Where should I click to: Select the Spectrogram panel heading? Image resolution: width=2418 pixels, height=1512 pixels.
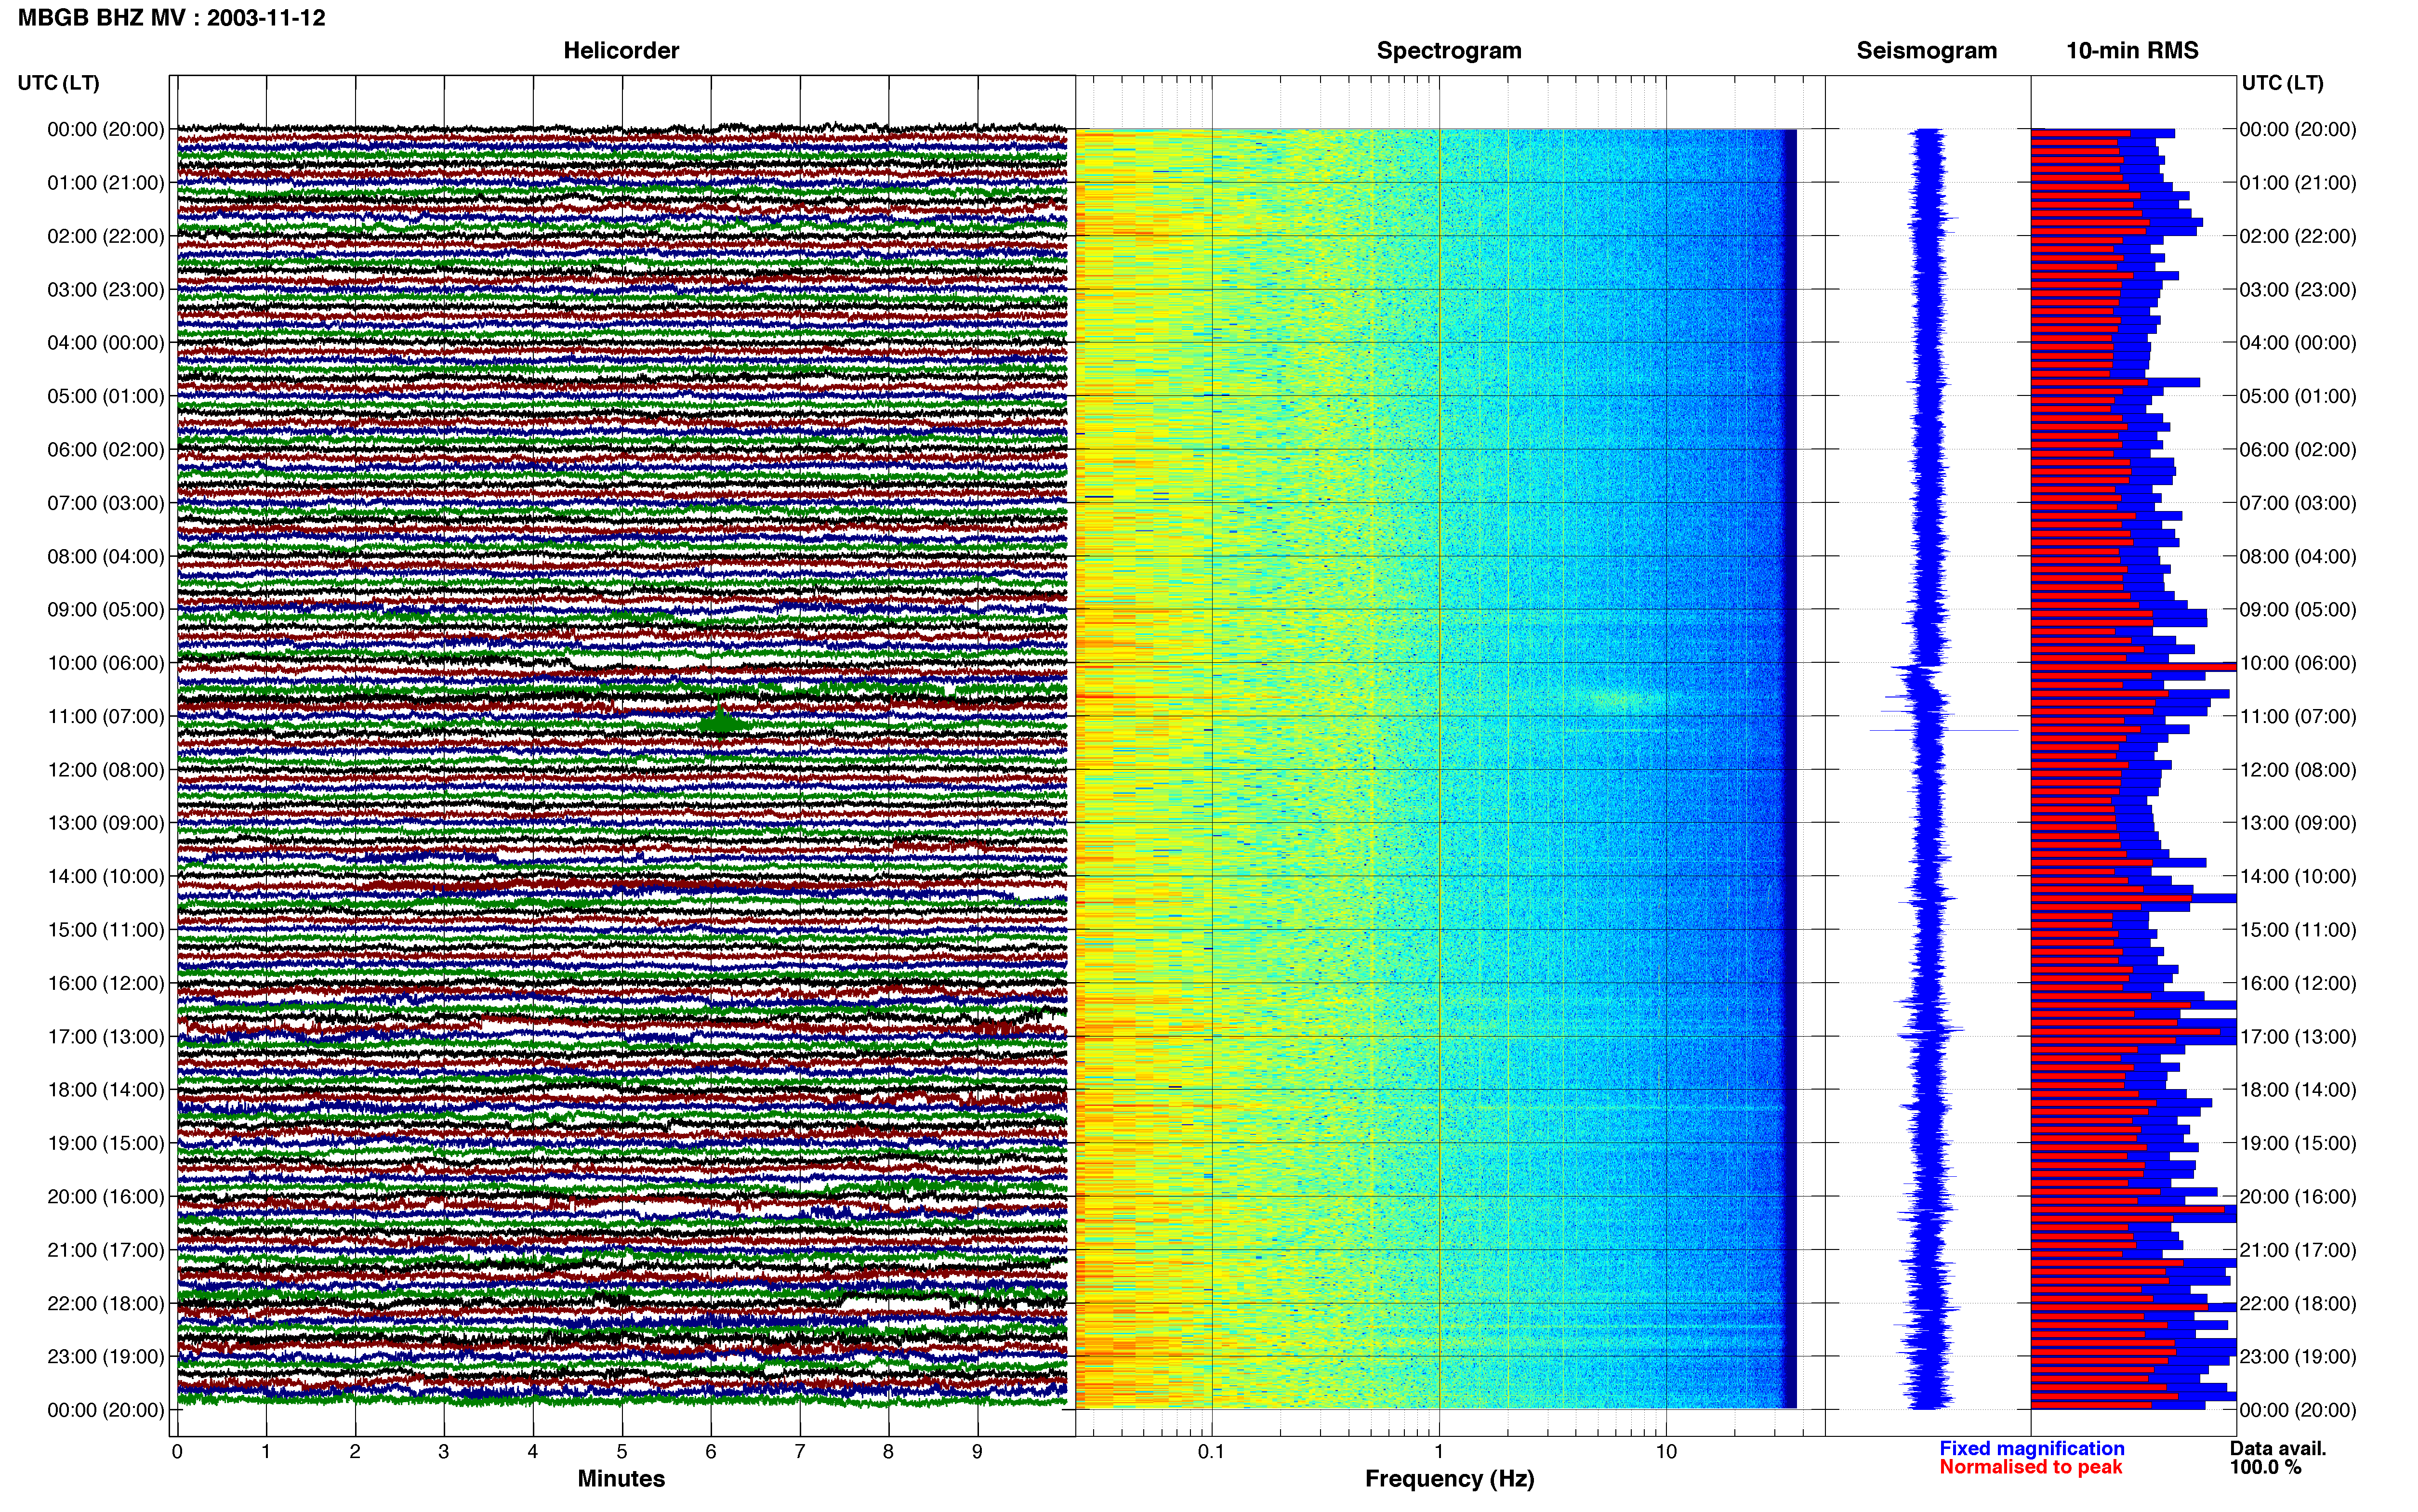1449,51
